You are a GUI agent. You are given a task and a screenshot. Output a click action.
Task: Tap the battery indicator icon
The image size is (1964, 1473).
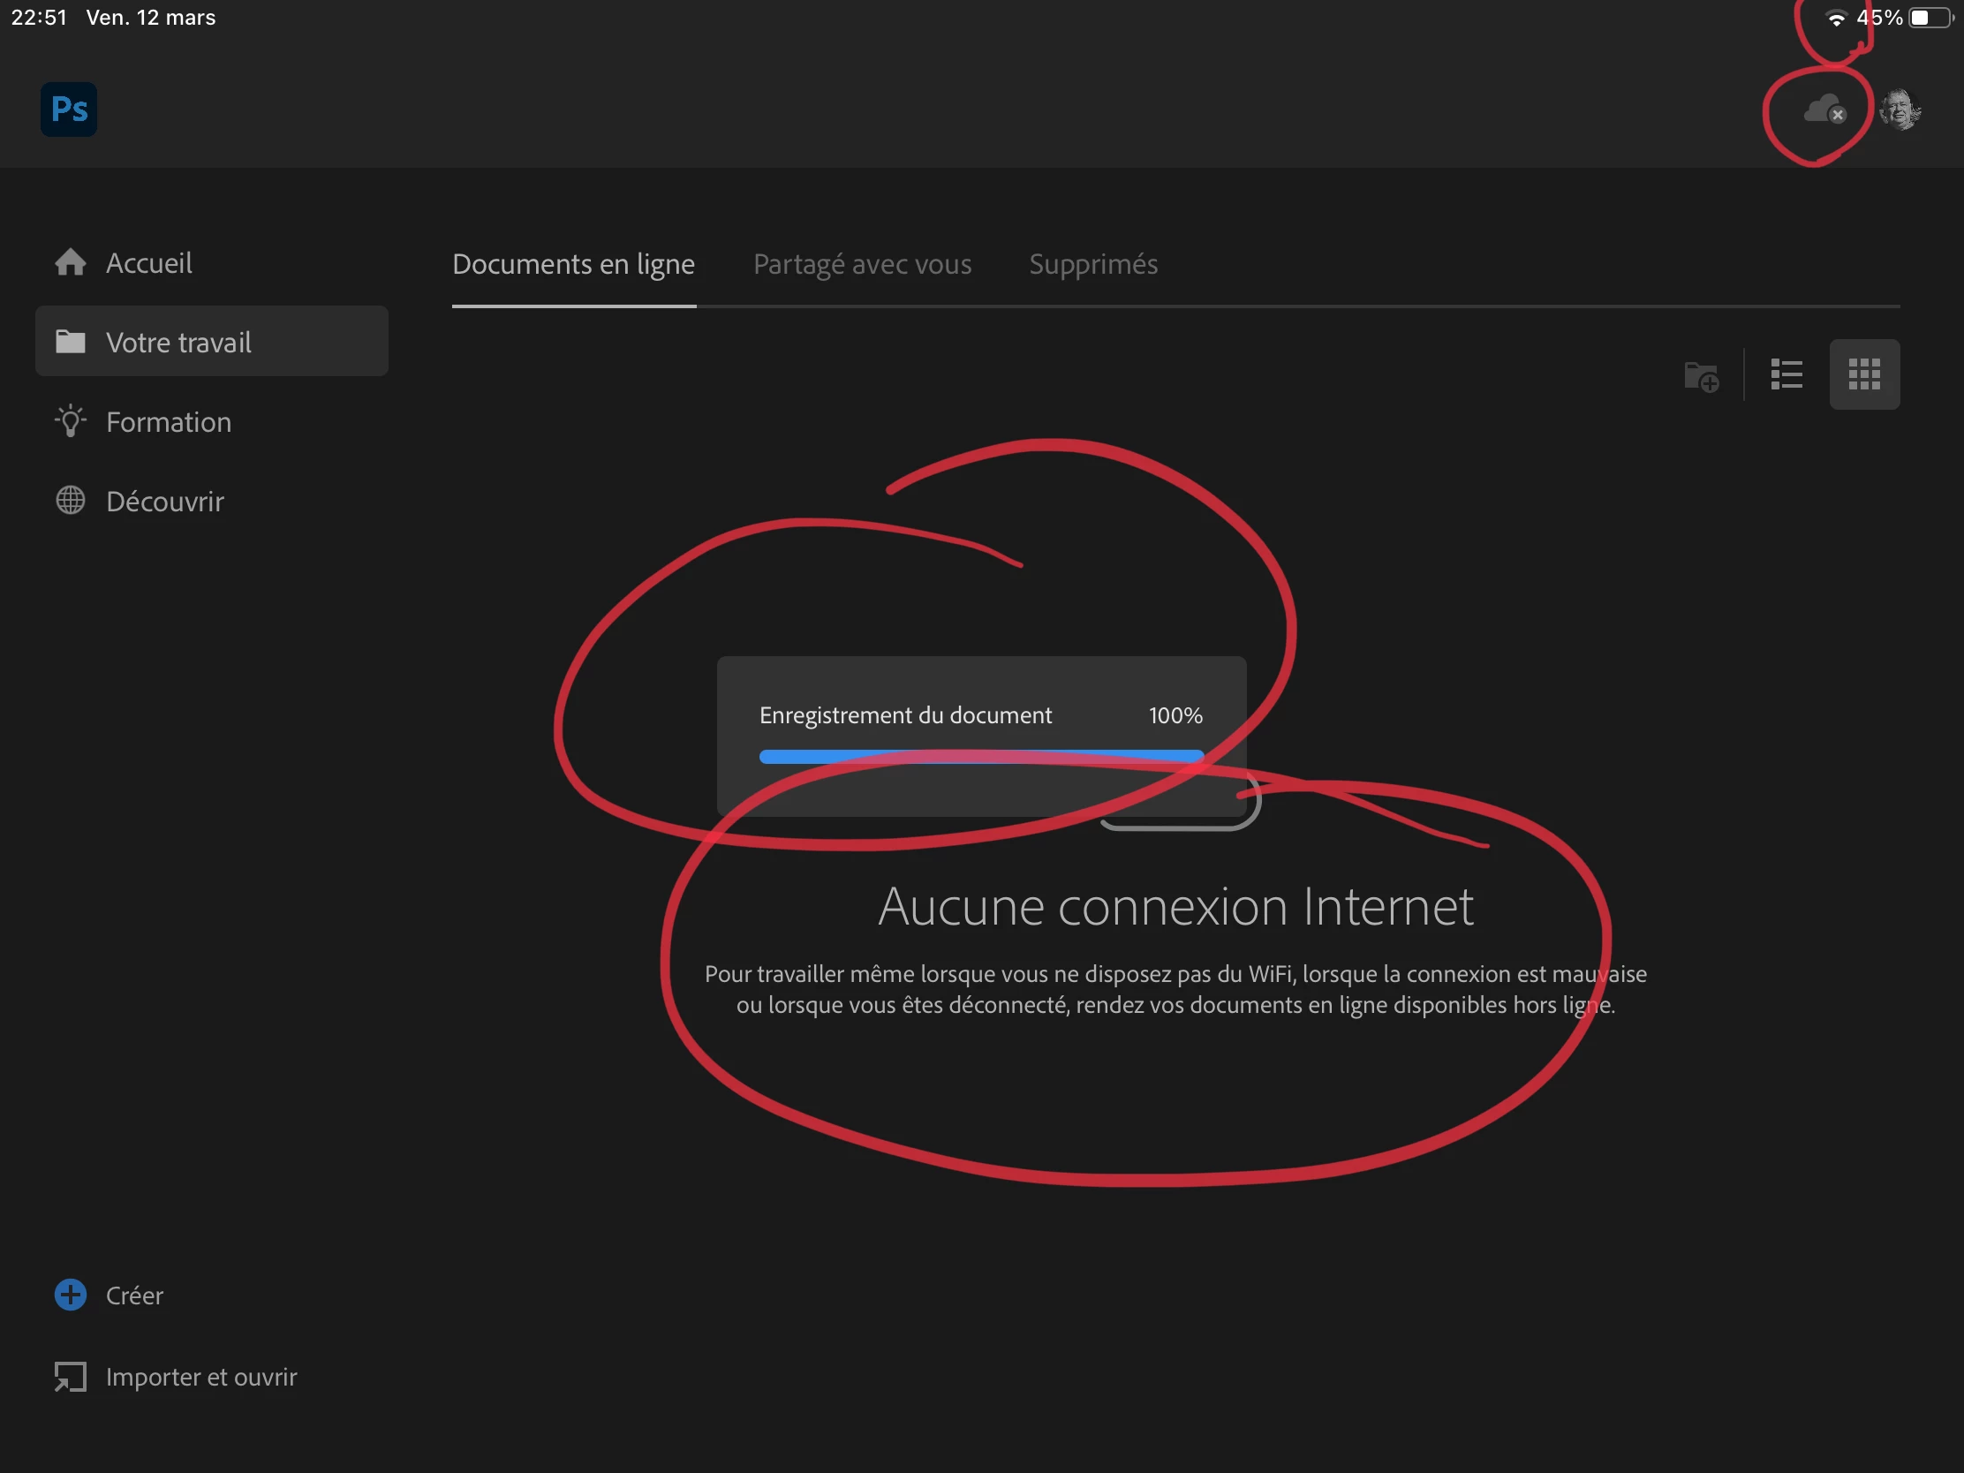(1930, 18)
